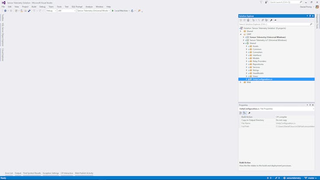The width and height of the screenshot is (320, 180).
Task: Open the Tools menu
Action: click(x=59, y=7)
